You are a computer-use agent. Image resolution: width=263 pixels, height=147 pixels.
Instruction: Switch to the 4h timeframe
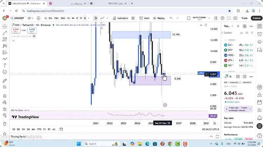pos(73,18)
